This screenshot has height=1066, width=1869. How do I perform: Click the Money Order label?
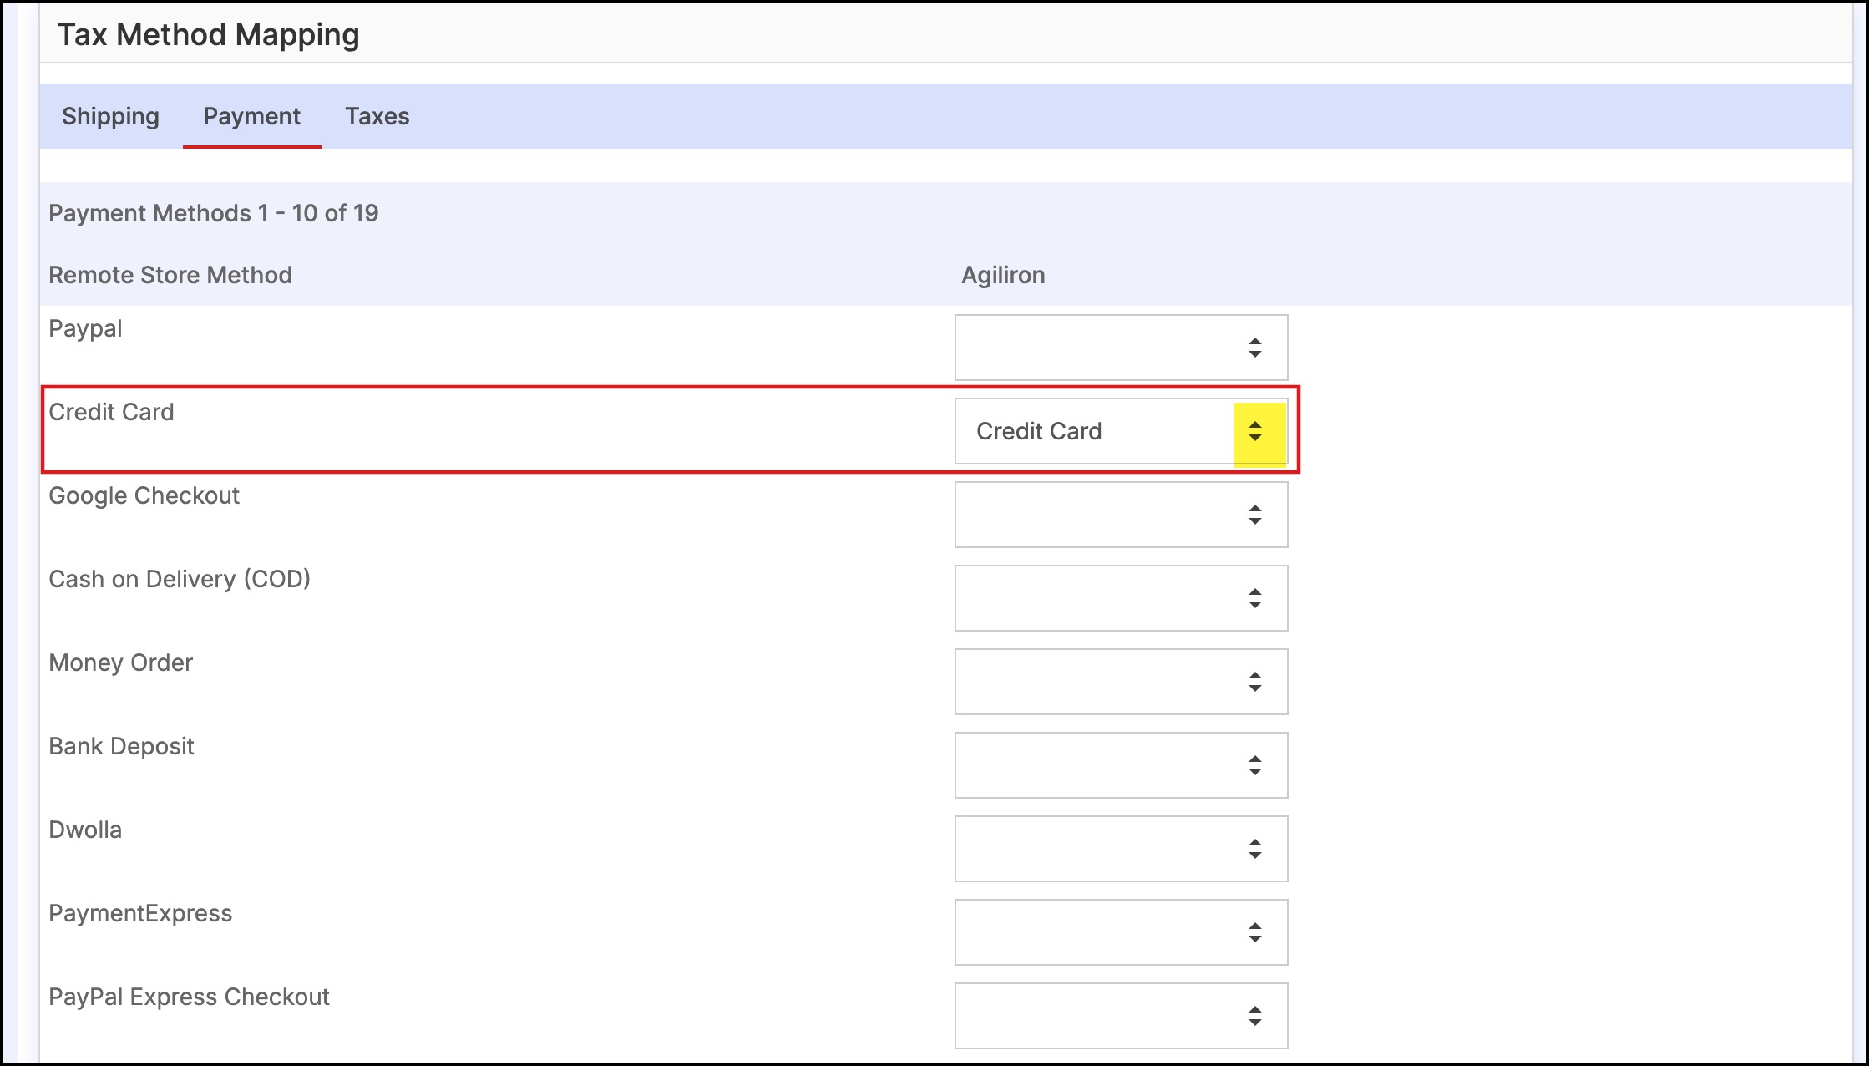click(120, 662)
